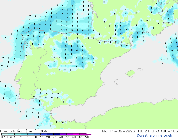Pick the legend swatch between 0.5 and 1
Viewport: 178px width, 138px height.
point(11,134)
